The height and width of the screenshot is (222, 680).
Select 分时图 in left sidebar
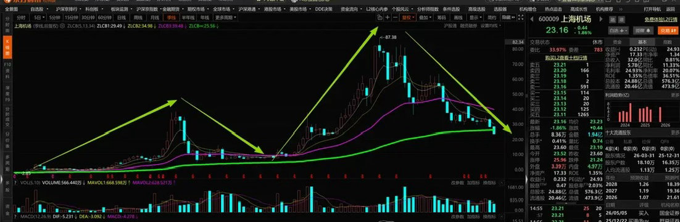click(x=7, y=25)
